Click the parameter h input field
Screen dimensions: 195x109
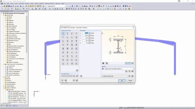pyautogui.click(x=85, y=33)
